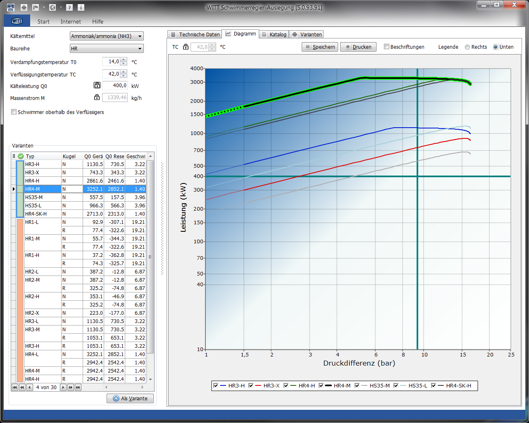Open the Baureihe HR dropdown

(x=107, y=49)
